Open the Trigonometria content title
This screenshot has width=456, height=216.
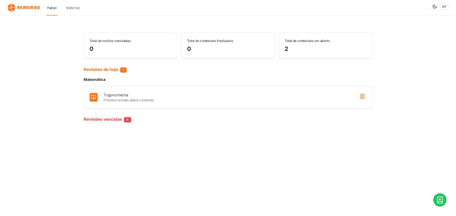click(x=116, y=95)
